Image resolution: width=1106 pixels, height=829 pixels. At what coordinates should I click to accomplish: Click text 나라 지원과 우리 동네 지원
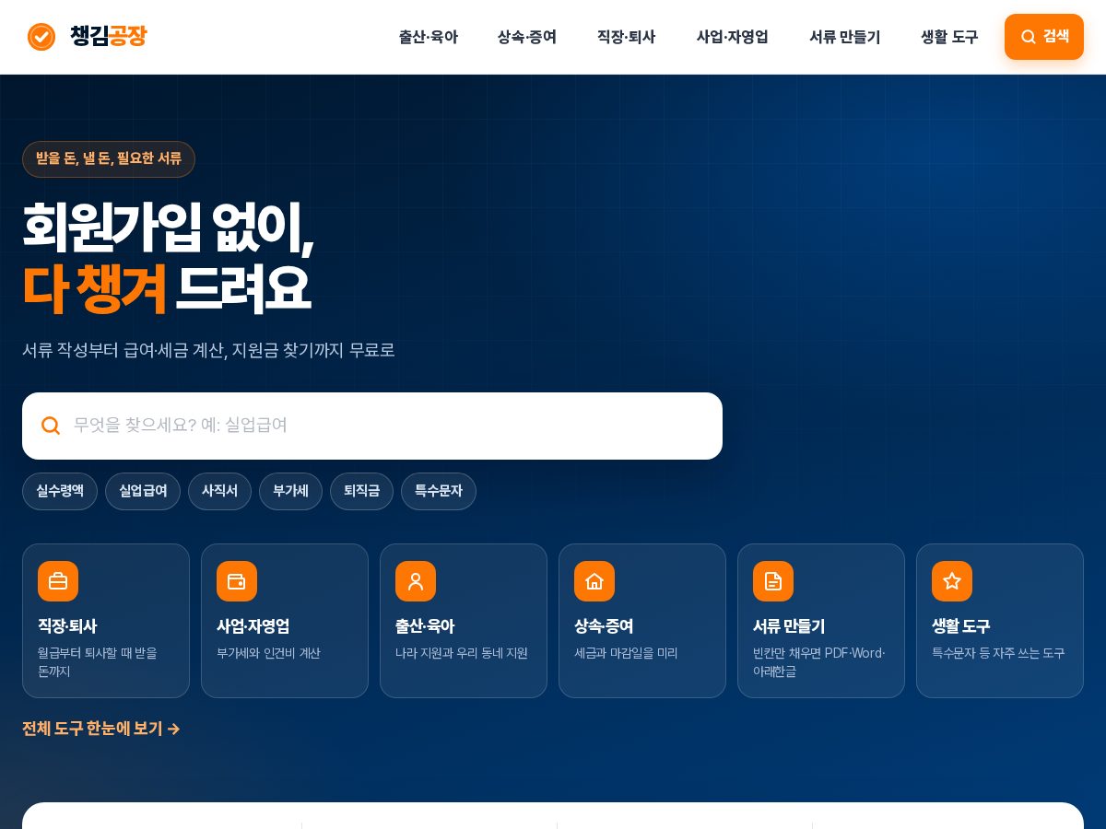(462, 653)
